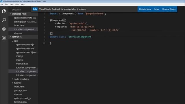Click the @Component decorator on line 3
Screen dimensions: 185x104
[58, 20]
